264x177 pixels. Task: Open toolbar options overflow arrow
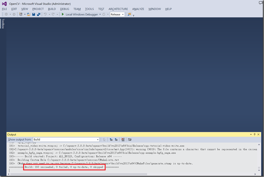tap(134, 15)
